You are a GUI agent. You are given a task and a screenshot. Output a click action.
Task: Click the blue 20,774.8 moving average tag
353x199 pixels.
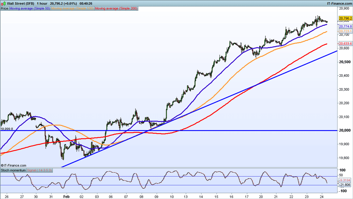(345, 27)
